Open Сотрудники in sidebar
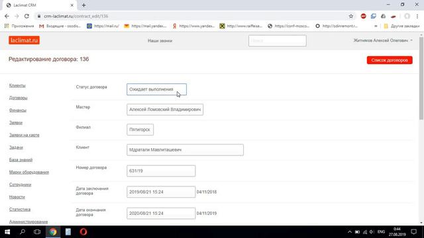The image size is (424, 238). click(x=20, y=184)
